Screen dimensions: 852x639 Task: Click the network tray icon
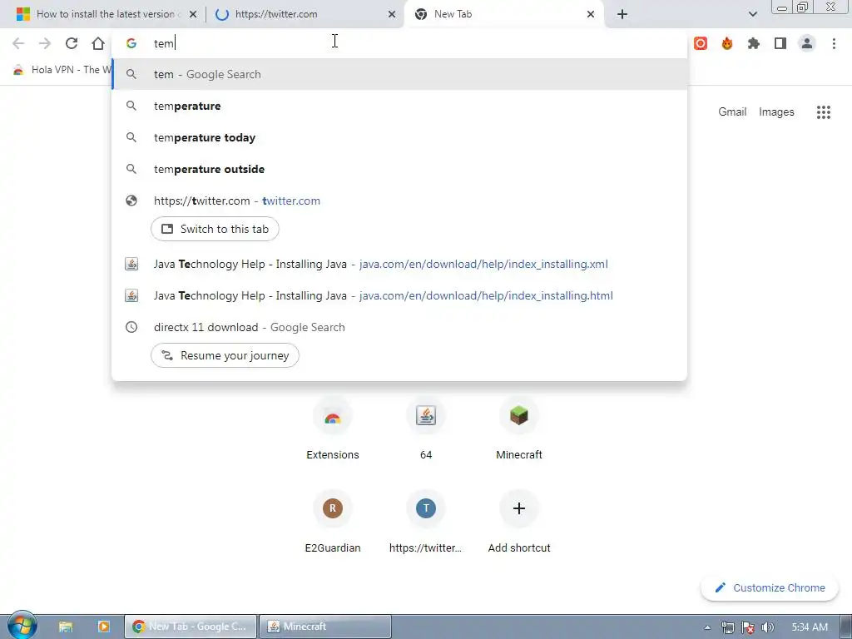pos(727,627)
